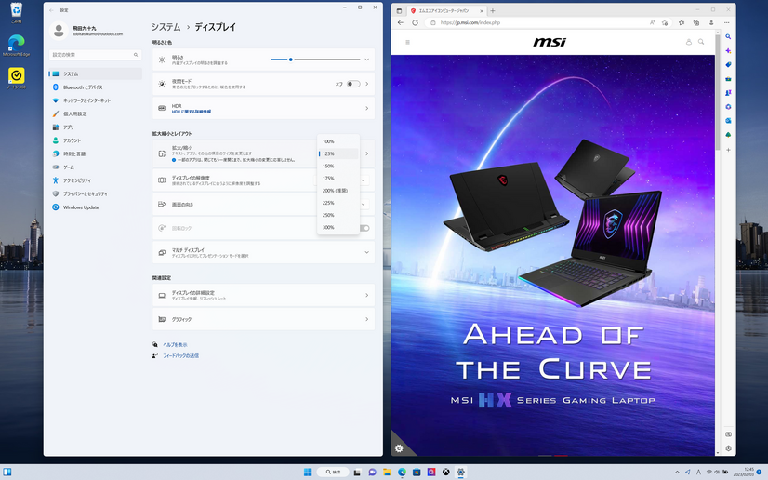Open Edge sidebar search icon
Viewport: 768px width, 480px height.
tap(728, 36)
